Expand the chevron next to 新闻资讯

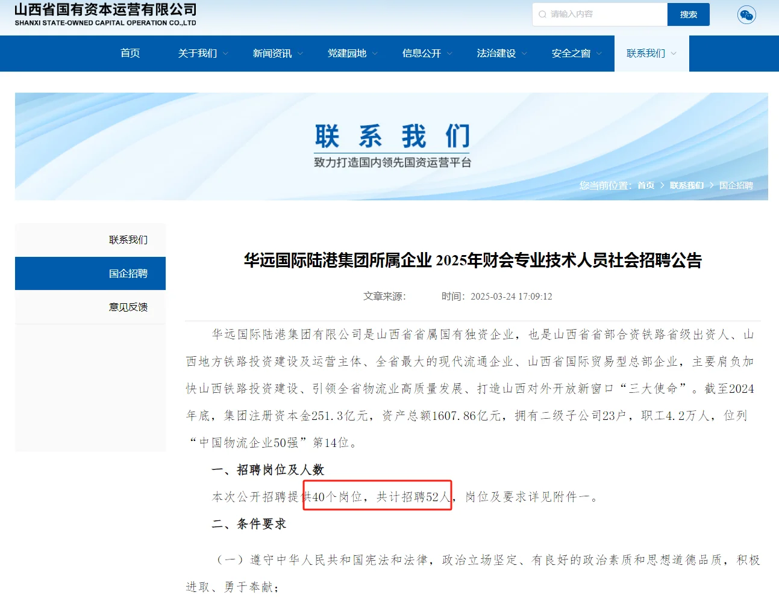click(x=301, y=54)
